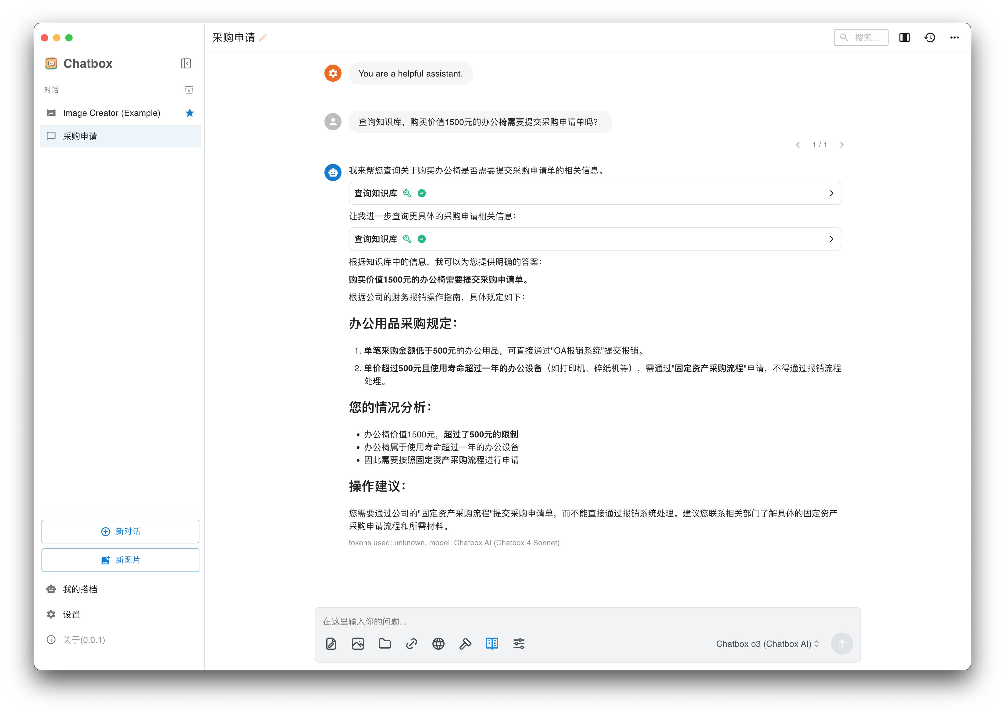
Task: Click the 新对话 button
Action: 120,532
